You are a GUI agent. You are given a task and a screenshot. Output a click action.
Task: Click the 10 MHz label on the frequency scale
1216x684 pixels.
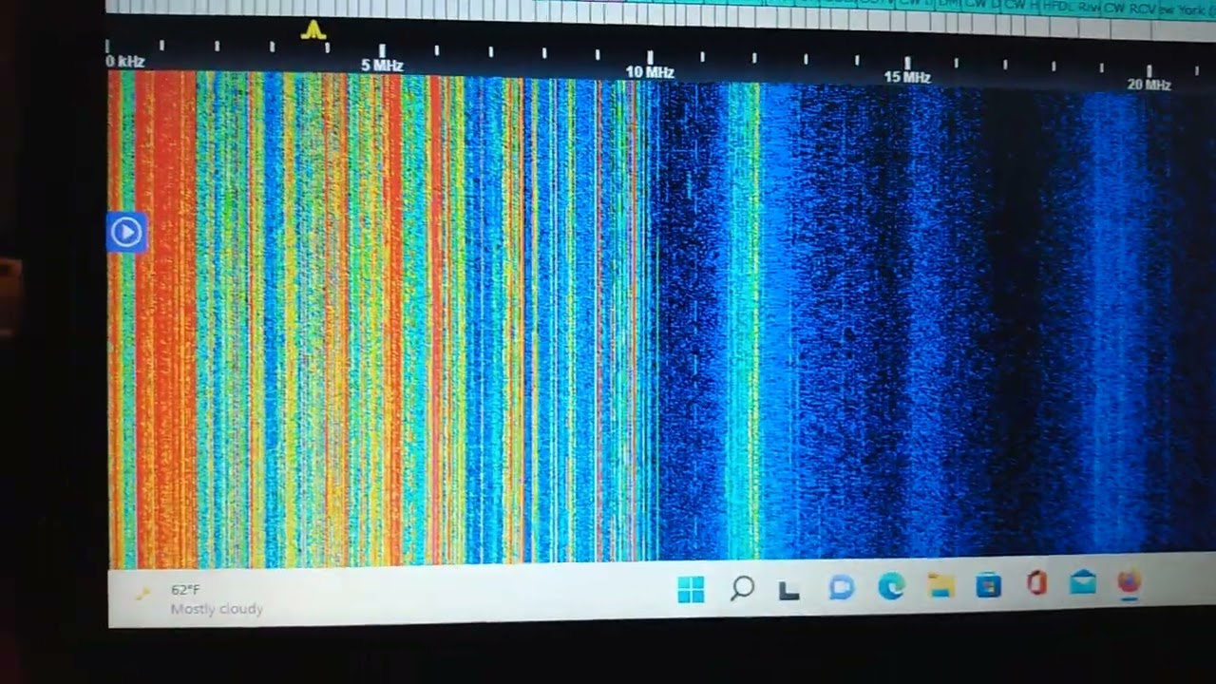point(650,72)
